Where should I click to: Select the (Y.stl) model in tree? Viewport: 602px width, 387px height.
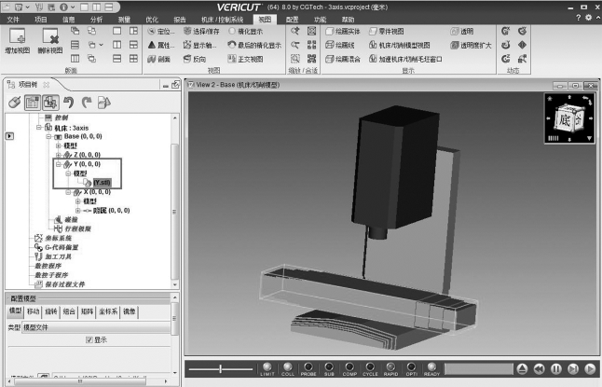[x=101, y=183]
